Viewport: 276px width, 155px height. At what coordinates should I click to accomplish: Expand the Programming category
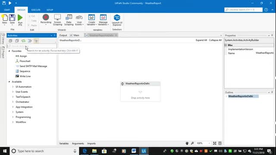(13, 117)
